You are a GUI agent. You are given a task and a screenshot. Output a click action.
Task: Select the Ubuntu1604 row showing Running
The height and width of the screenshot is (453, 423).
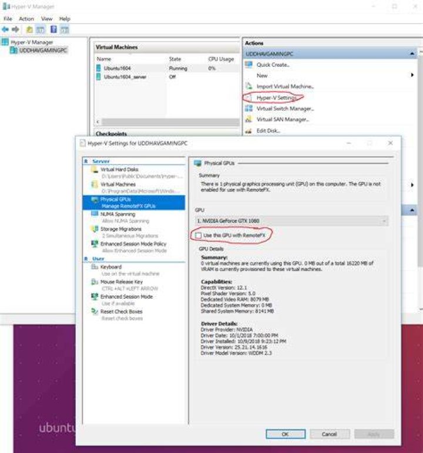(x=167, y=69)
